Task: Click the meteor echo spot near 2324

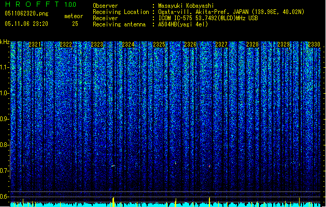Action: pos(113,166)
